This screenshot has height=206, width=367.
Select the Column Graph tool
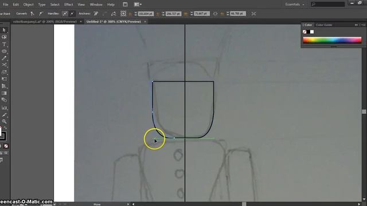tap(4, 108)
